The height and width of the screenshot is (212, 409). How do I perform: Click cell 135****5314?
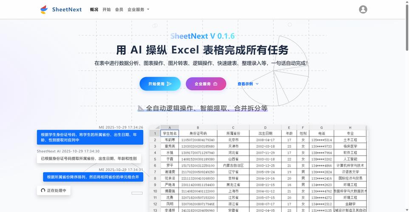pos(322,139)
